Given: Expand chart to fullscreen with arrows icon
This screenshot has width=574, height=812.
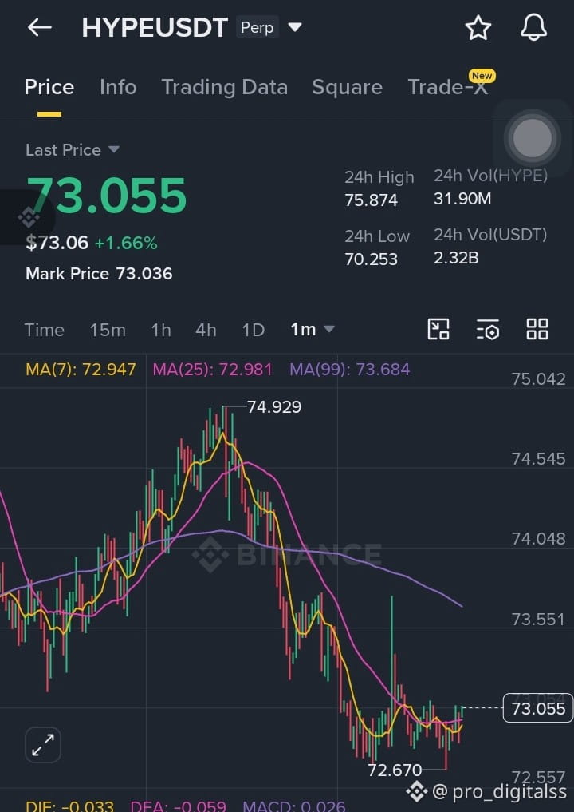Looking at the screenshot, I should pyautogui.click(x=43, y=745).
